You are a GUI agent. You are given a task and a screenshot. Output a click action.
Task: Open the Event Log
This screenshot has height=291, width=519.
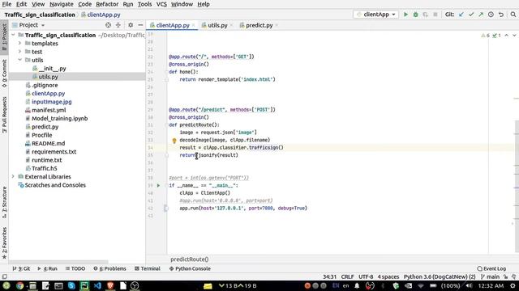pos(491,268)
